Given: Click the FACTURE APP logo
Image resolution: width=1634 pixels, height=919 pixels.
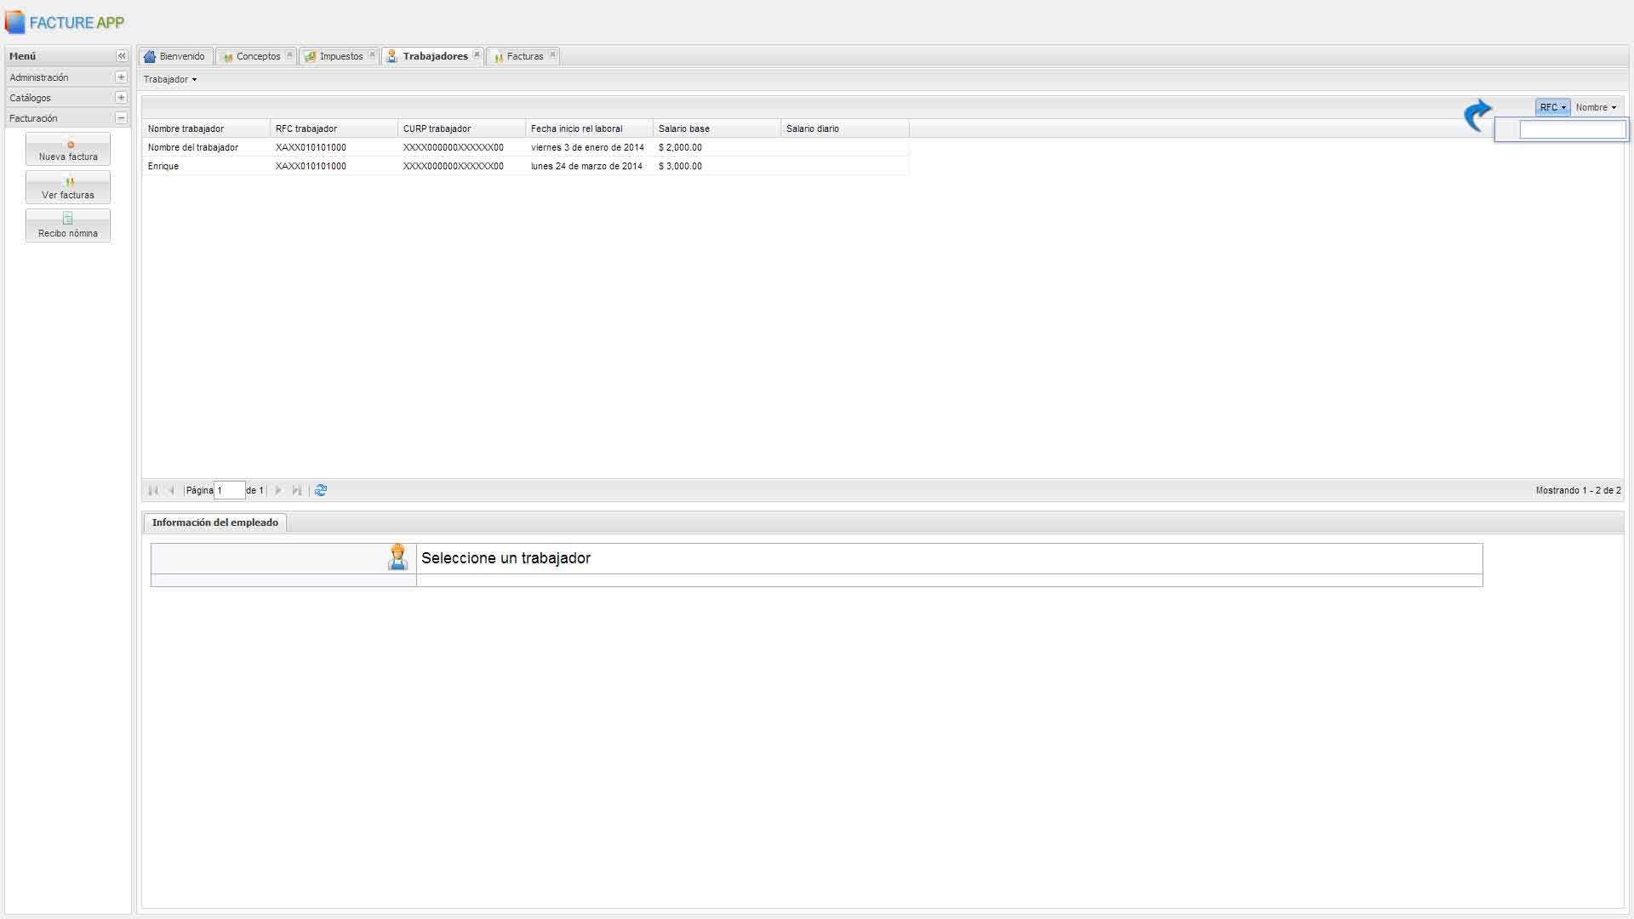Looking at the screenshot, I should [x=65, y=23].
